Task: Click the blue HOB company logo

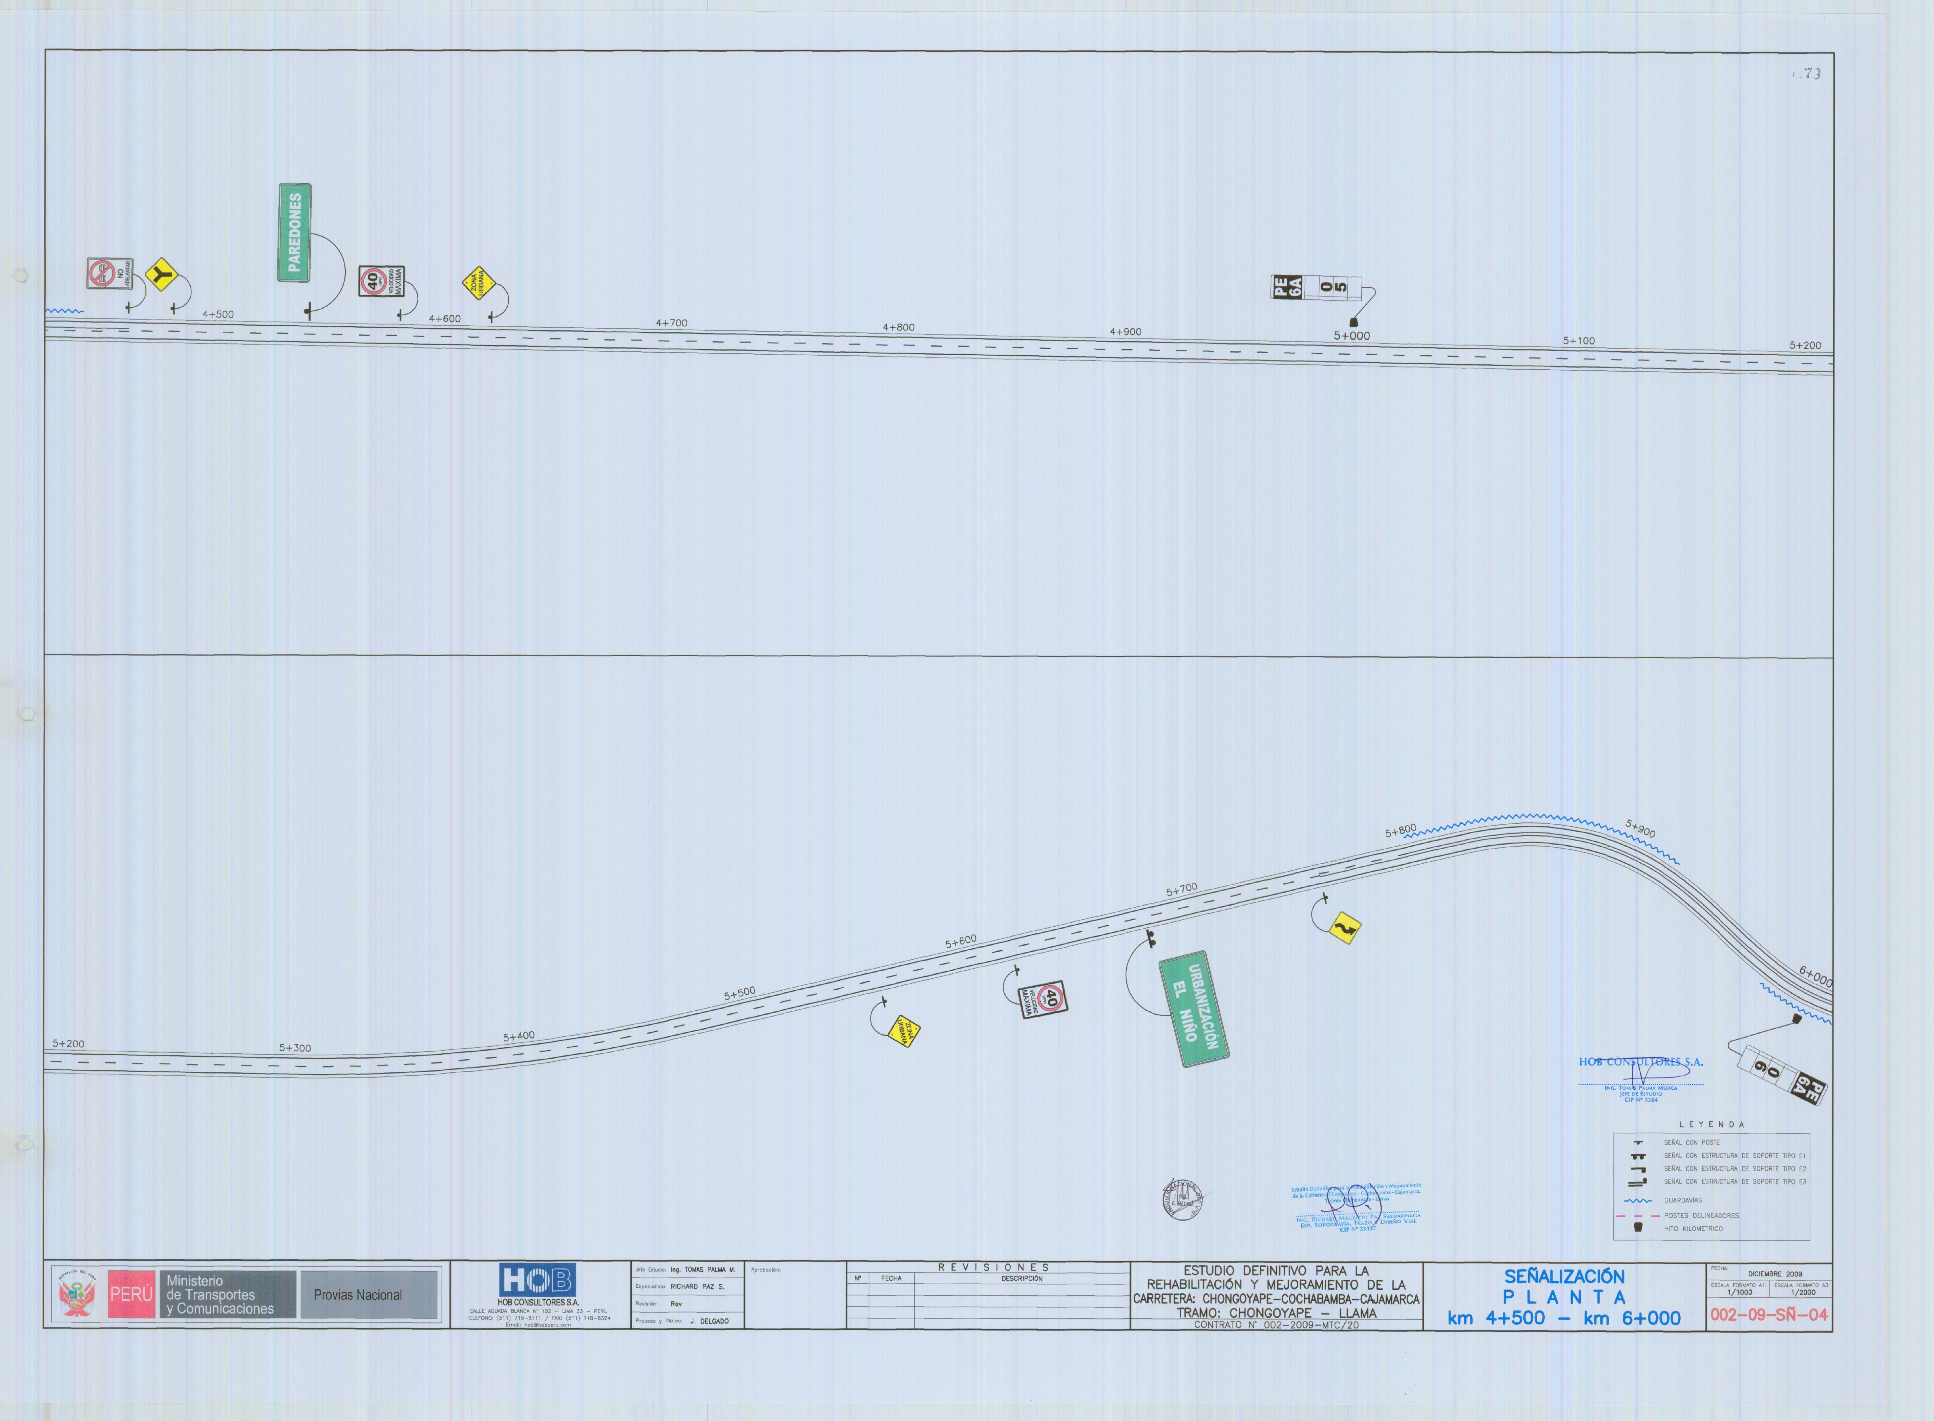Action: pos(537,1279)
